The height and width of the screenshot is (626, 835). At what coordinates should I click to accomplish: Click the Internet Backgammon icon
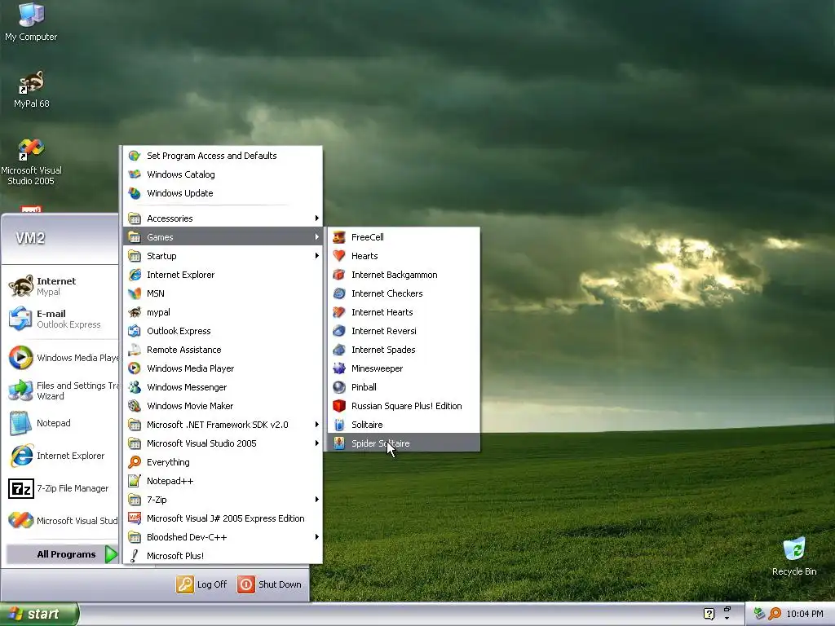339,275
